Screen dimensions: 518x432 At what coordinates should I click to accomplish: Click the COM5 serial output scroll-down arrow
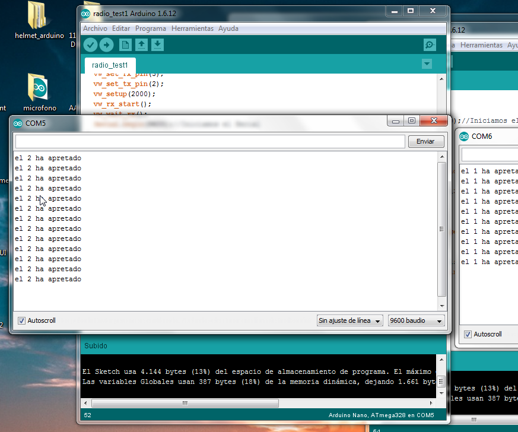tap(442, 306)
